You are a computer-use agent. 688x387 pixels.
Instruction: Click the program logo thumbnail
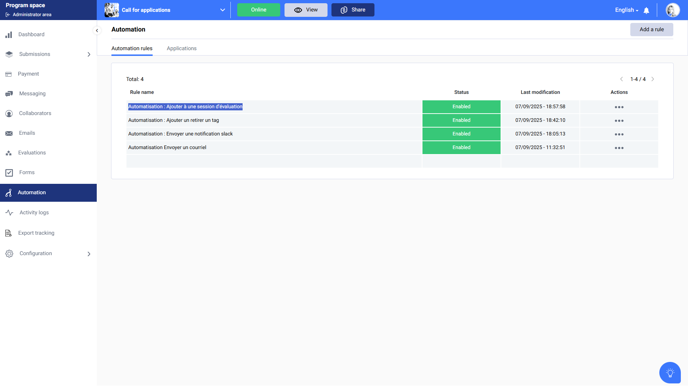[x=112, y=10]
